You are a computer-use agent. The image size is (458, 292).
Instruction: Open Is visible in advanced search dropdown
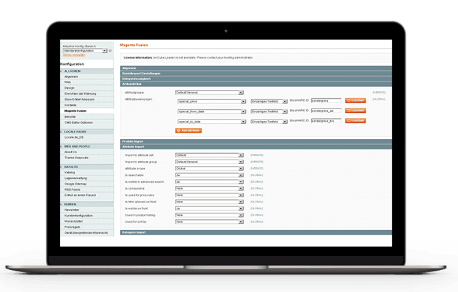(209, 182)
